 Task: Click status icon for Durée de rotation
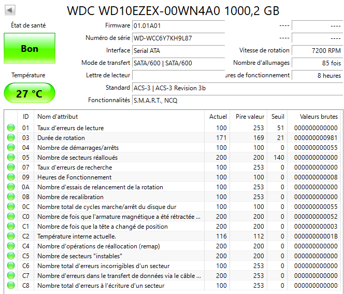point(11,138)
